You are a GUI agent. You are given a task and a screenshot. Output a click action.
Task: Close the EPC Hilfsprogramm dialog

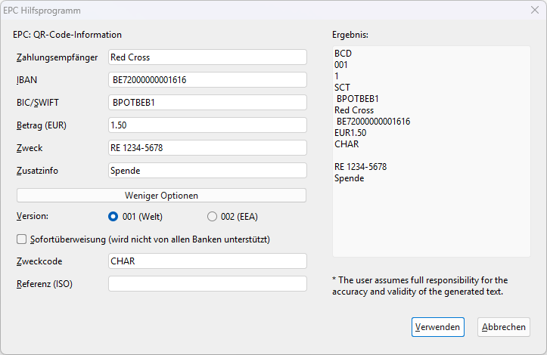535,10
